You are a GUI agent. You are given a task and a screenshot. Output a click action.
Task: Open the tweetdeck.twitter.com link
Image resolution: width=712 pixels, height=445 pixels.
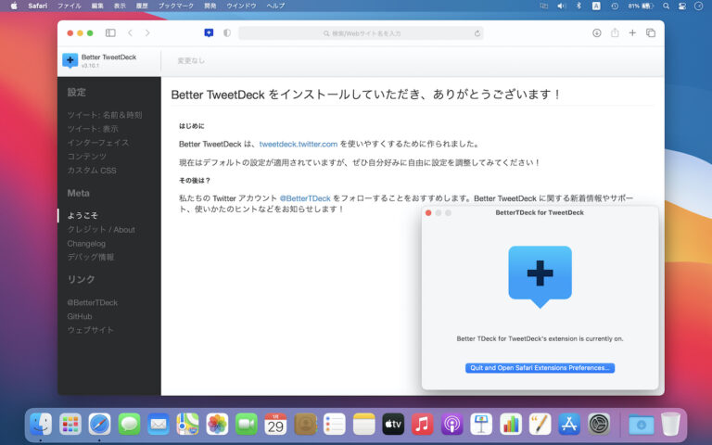point(298,144)
